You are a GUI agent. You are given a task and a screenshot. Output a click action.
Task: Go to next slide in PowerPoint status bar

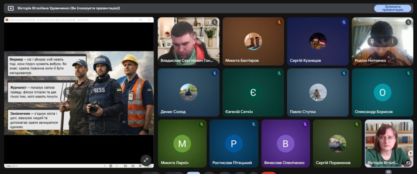point(117,166)
